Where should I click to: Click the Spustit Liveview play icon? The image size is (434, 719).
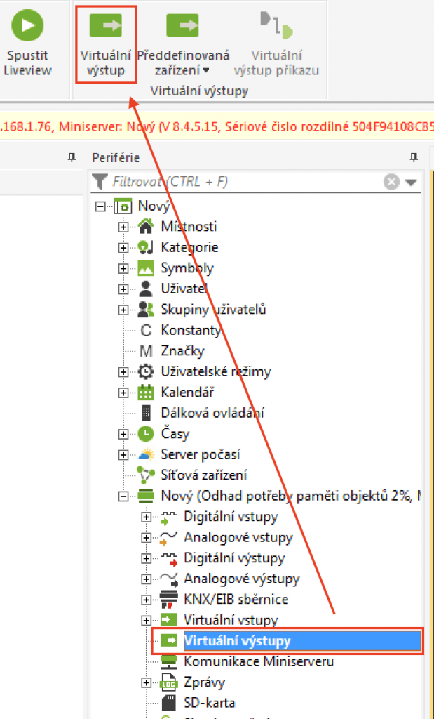coord(27,26)
